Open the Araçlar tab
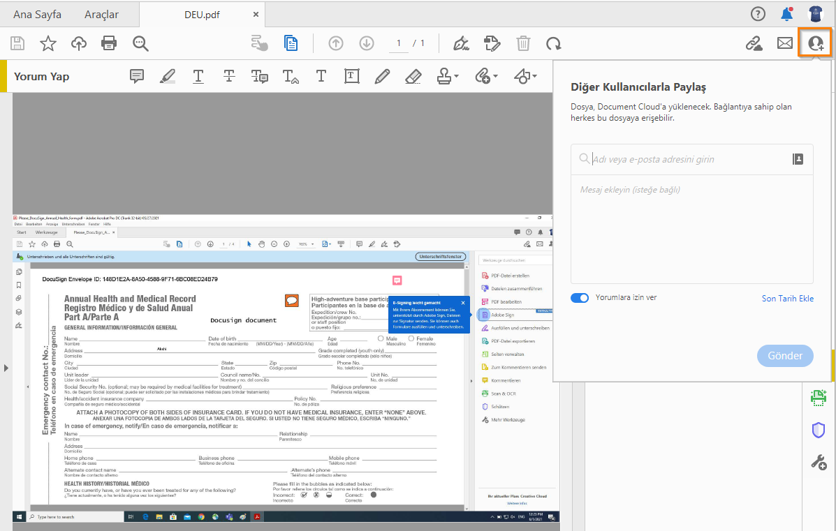Screen dimensions: 836x531 click(x=101, y=14)
